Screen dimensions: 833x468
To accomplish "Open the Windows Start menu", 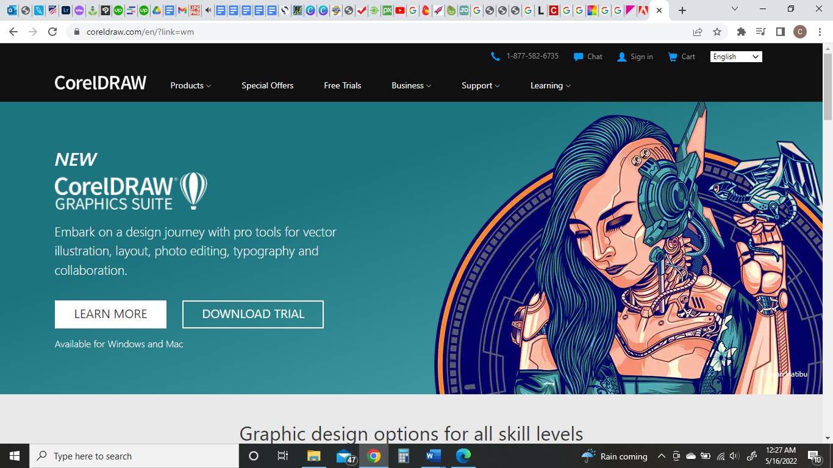I will 15,456.
